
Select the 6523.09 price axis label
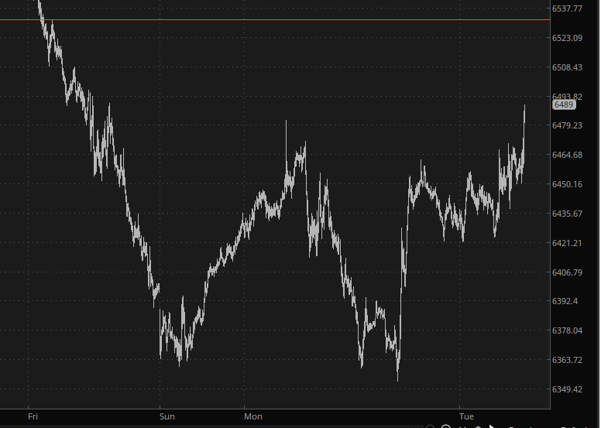coord(567,38)
